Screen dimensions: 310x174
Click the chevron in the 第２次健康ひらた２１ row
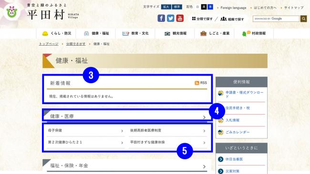[122, 143]
